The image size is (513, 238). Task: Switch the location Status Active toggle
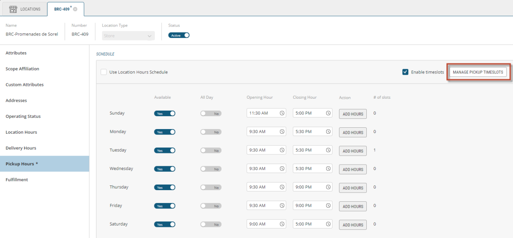(x=179, y=35)
